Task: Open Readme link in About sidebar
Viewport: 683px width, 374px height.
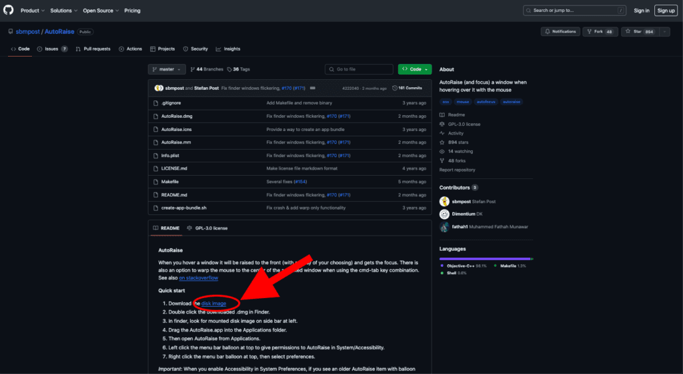Action: point(452,115)
